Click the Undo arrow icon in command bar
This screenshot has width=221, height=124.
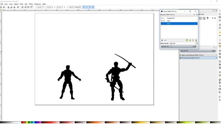tap(220, 32)
